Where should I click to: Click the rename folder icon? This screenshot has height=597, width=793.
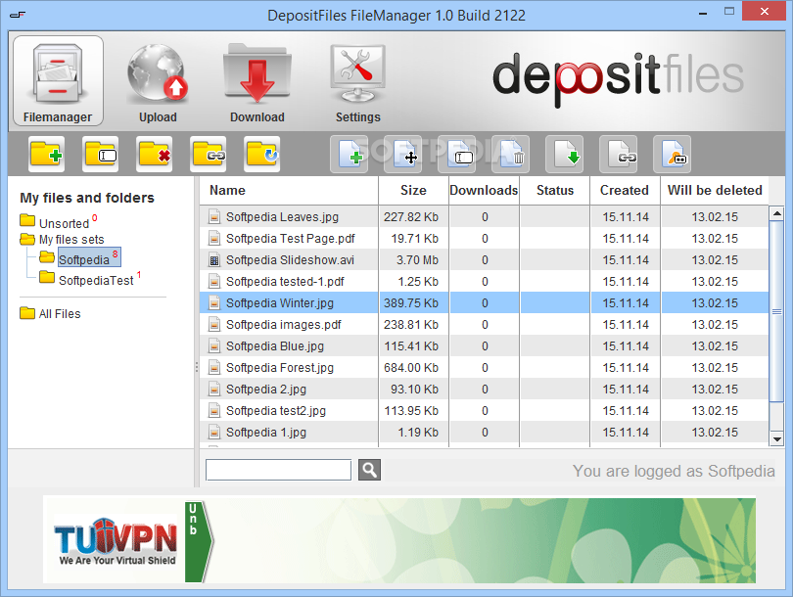[101, 155]
